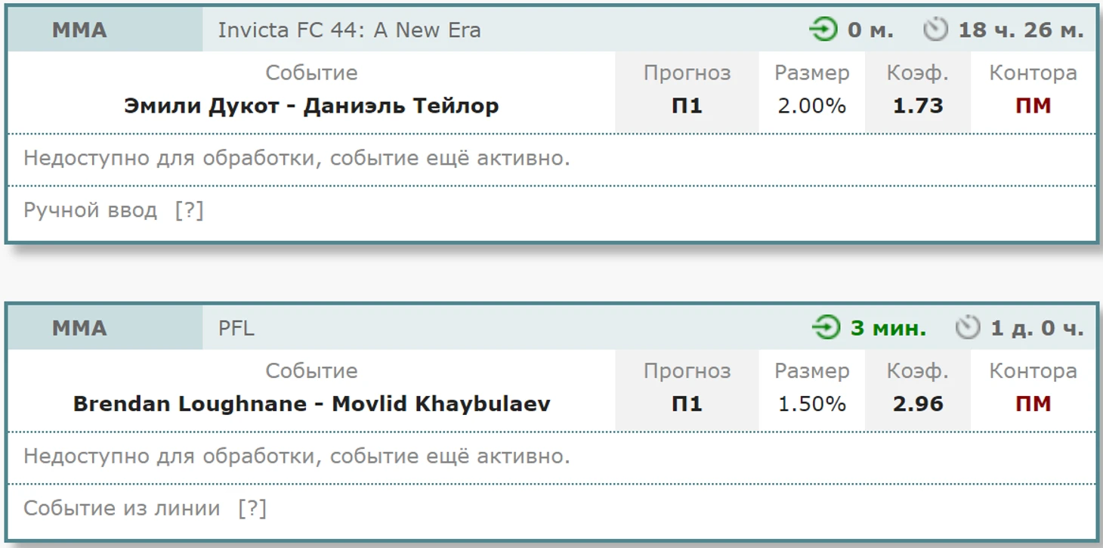This screenshot has height=548, width=1103.
Task: Click stake size 2.00%
Action: coord(812,105)
